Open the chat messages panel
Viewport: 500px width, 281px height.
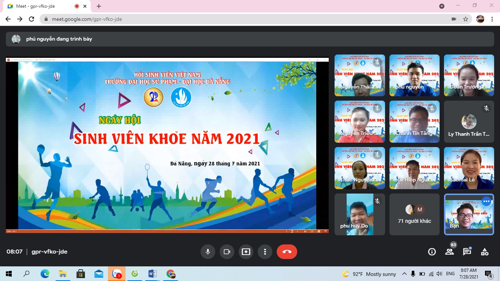coord(467,252)
